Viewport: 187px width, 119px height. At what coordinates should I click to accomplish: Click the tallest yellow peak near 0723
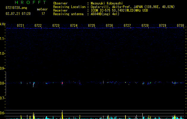point(62,115)
